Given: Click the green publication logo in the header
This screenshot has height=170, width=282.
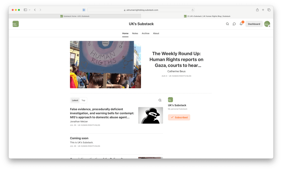Looking at the screenshot, I should tap(16, 24).
